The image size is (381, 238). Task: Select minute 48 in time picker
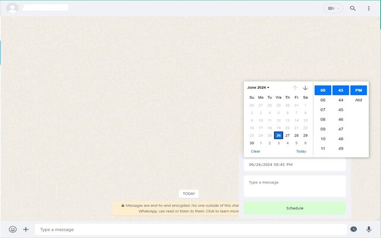[341, 139]
